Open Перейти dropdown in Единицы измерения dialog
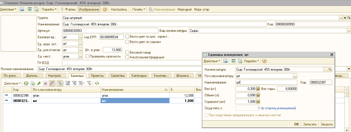The image size is (351, 132). click(251, 61)
